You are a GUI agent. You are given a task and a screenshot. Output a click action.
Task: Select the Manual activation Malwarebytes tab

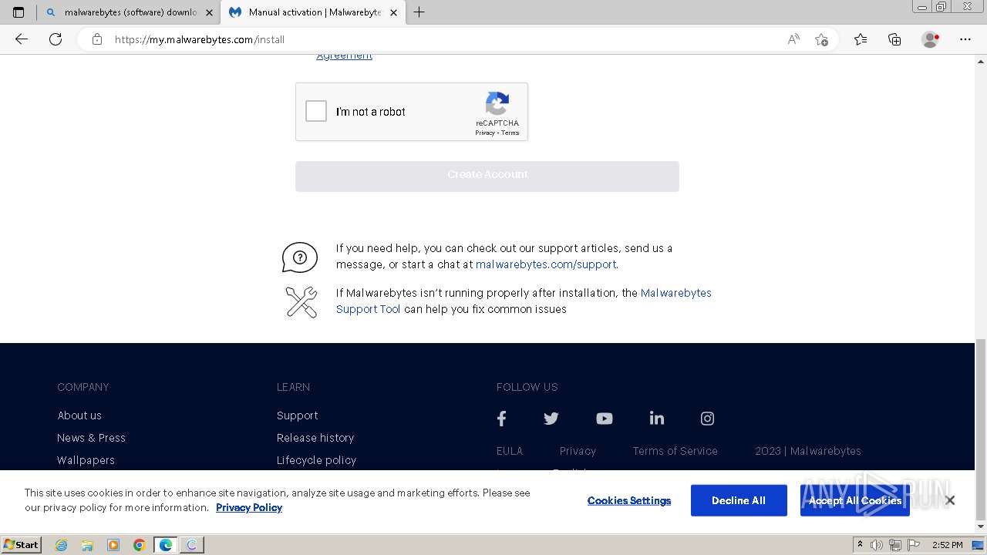[x=313, y=12]
